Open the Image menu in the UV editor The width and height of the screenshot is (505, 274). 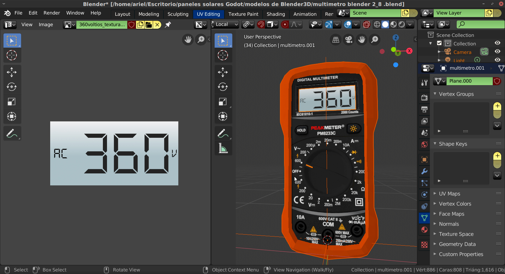coord(46,25)
